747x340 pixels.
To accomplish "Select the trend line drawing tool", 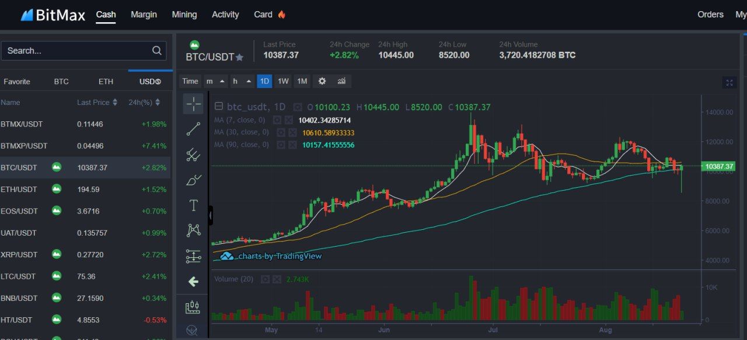I will tap(193, 129).
